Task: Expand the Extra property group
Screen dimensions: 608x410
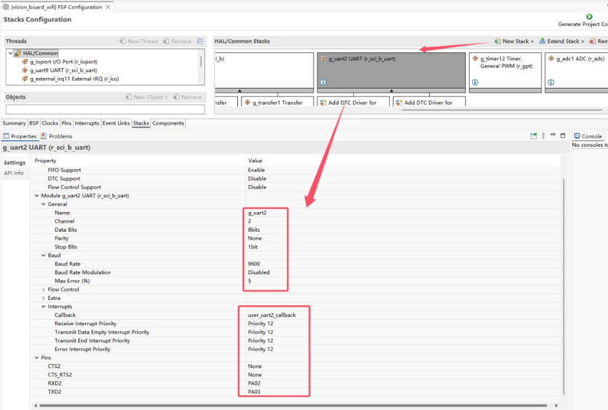Action: coord(44,298)
